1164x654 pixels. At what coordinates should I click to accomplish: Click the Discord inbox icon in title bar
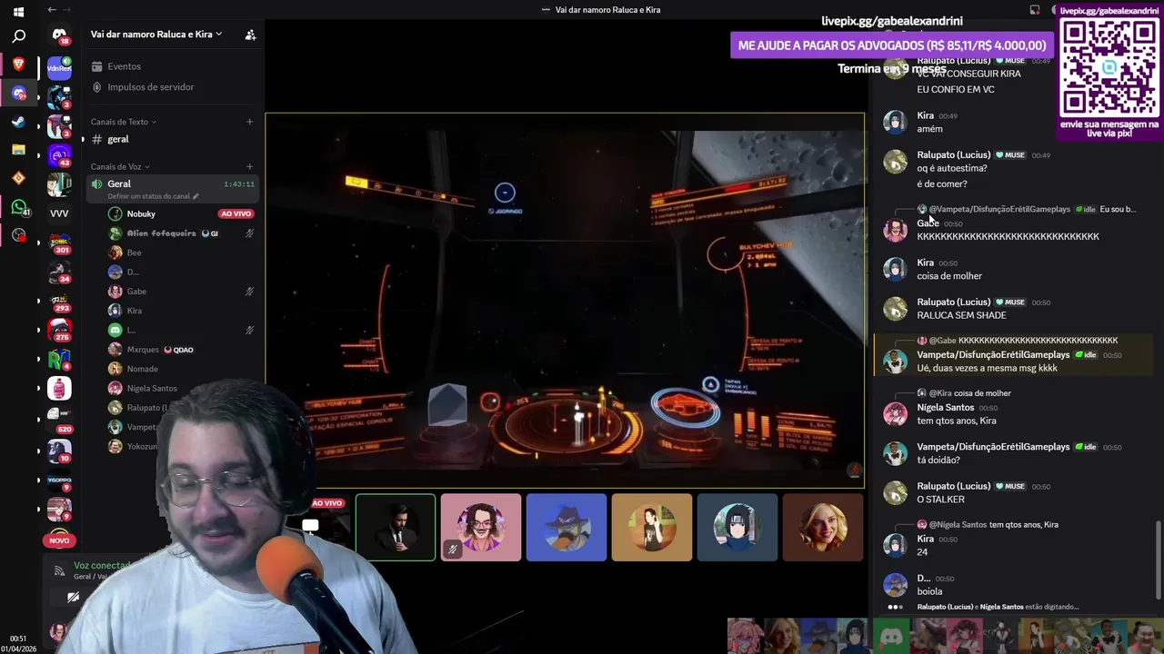[1035, 10]
